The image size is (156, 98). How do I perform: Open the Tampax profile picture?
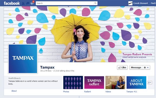pos(23,59)
